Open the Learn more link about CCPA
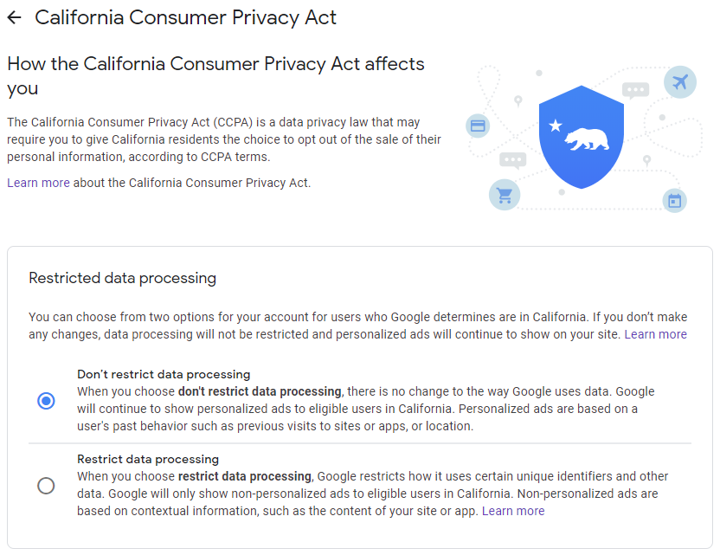The image size is (720, 555). point(38,183)
